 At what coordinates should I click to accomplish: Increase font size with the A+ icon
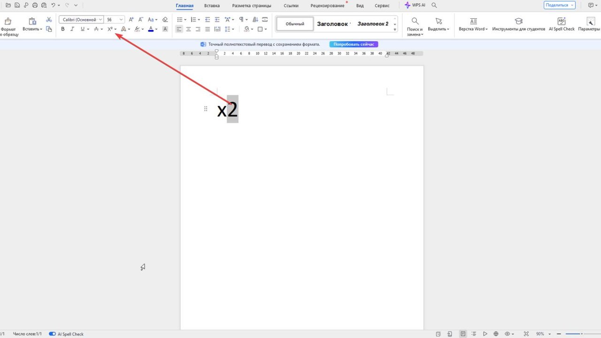[131, 20]
